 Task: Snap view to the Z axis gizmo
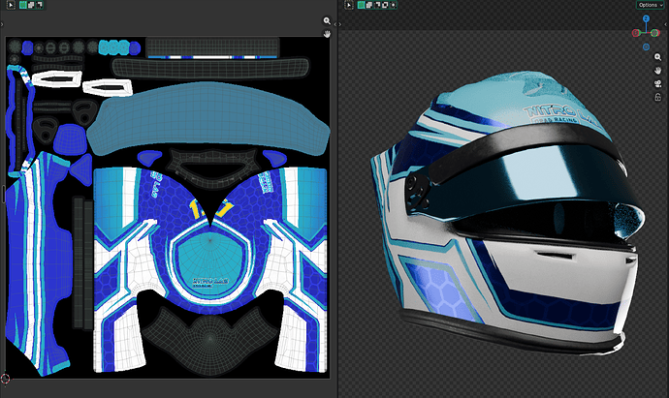647,18
